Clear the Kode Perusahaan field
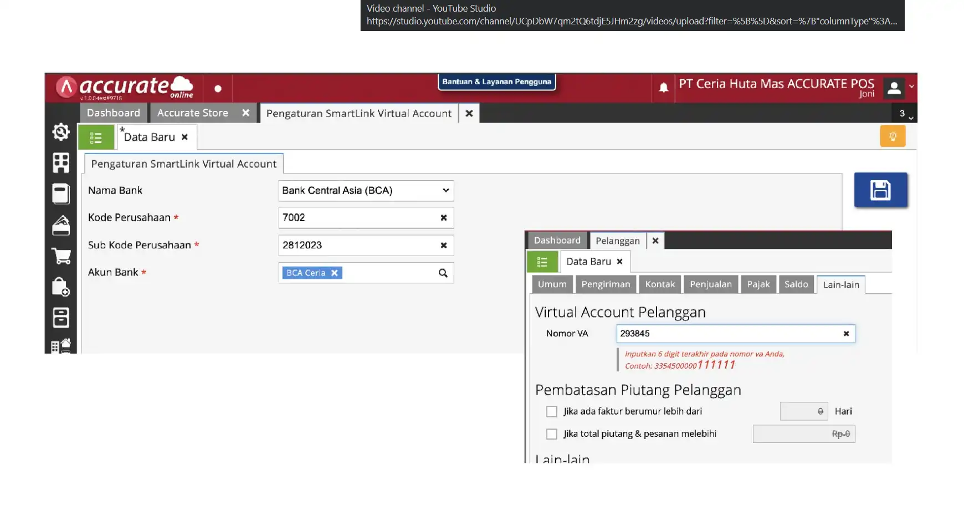964x510 pixels. [443, 218]
